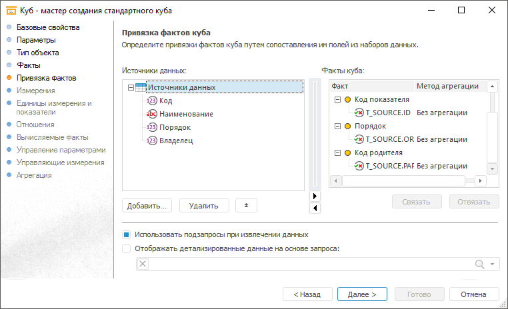Click the numeric icon beside Владелец
The image size is (508, 309).
tap(151, 141)
